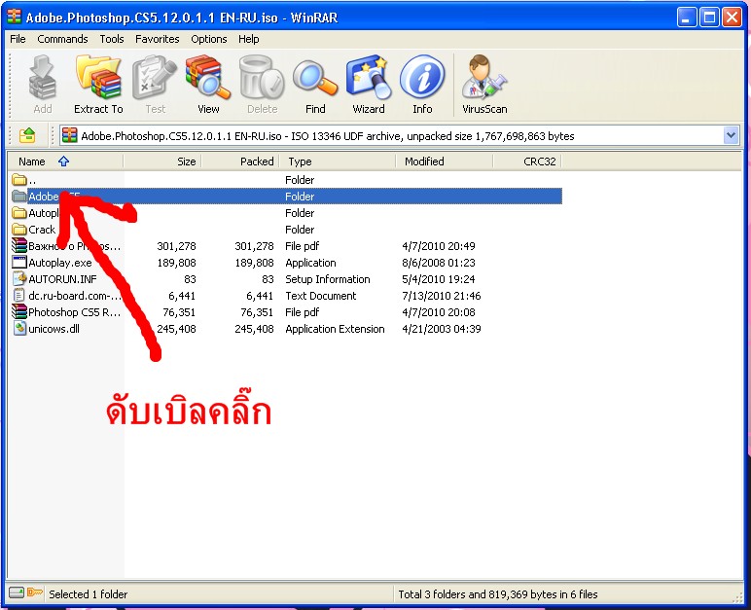This screenshot has height=610, width=751.
Task: Click the 'Application Extension' type cell
Action: click(x=335, y=329)
